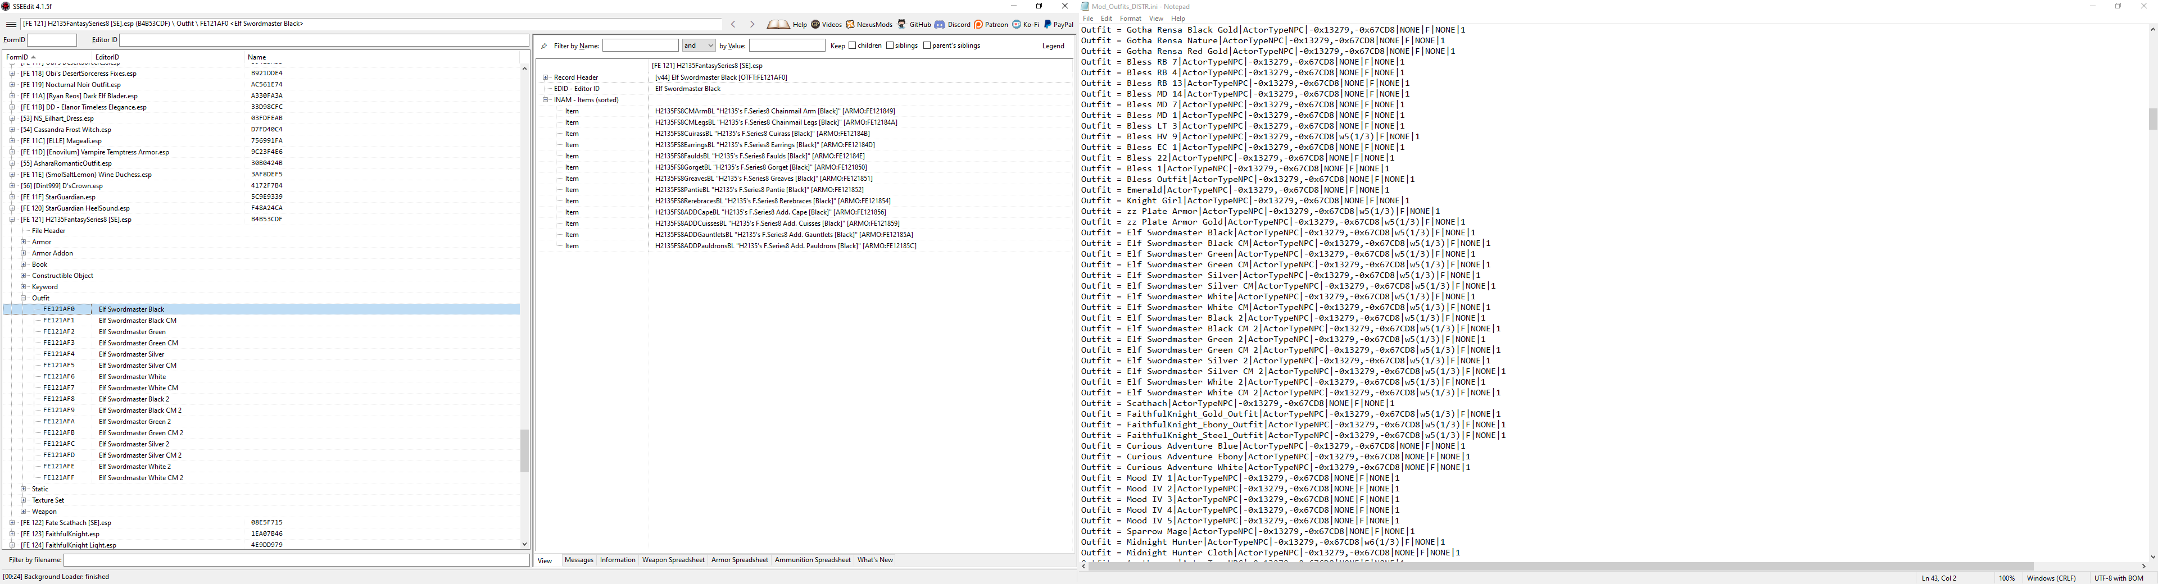Viewport: 2158px width, 584px height.
Task: Click the Notepad document icon in title bar
Action: coord(1085,6)
